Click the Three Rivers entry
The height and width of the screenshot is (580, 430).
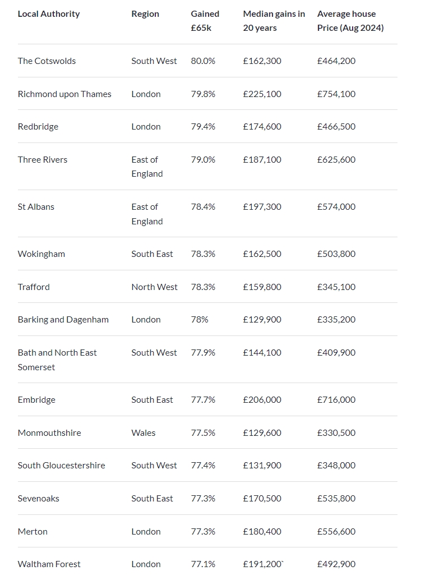pyautogui.click(x=43, y=160)
